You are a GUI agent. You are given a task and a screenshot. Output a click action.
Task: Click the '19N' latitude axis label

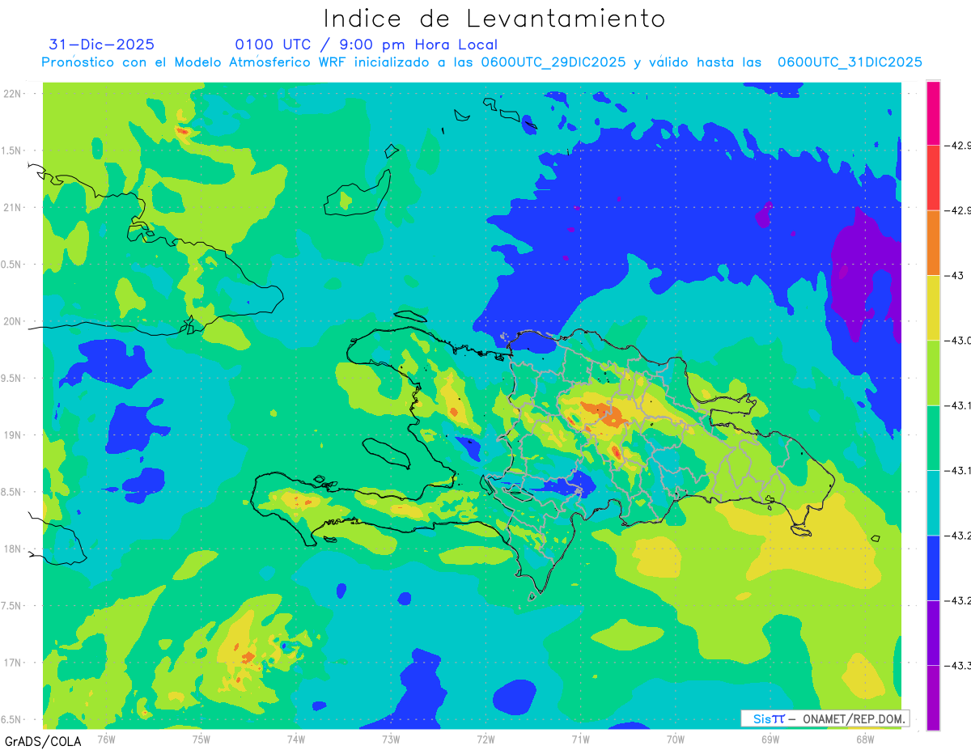point(13,435)
